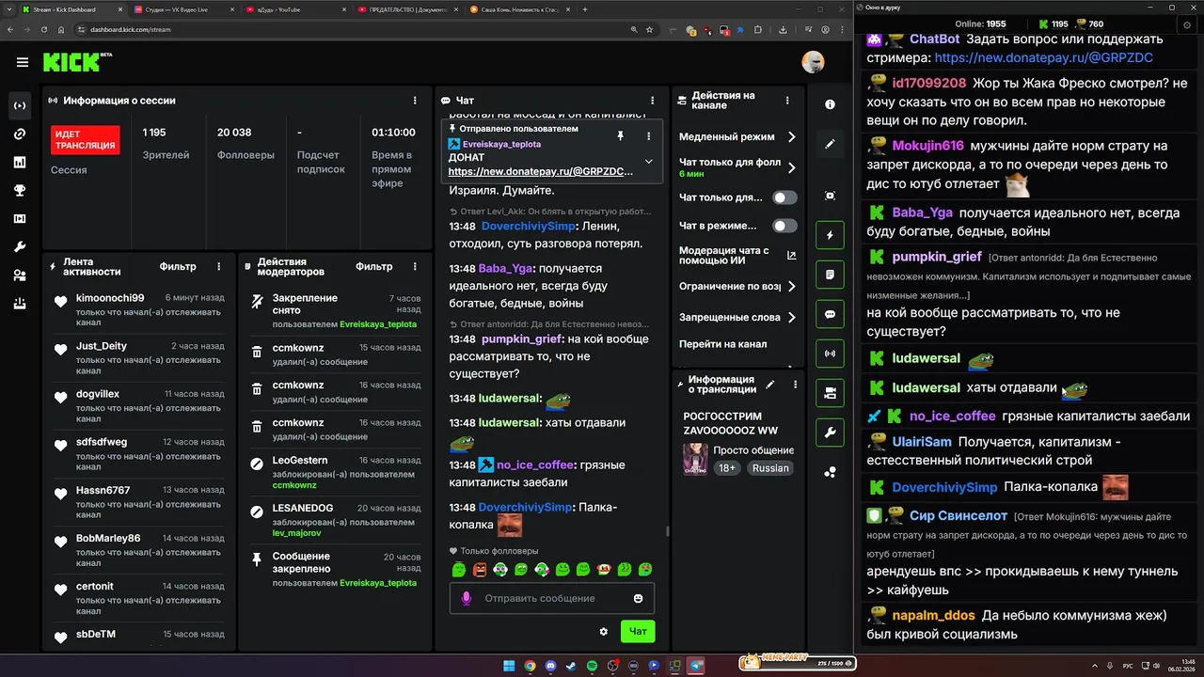Switch to 'Саша Конь' browser tab
Screen dimensions: 1204x677
(x=519, y=9)
